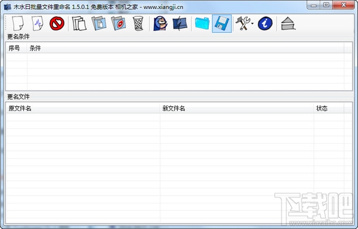Click the cyan open folder icon

[x=202, y=23]
